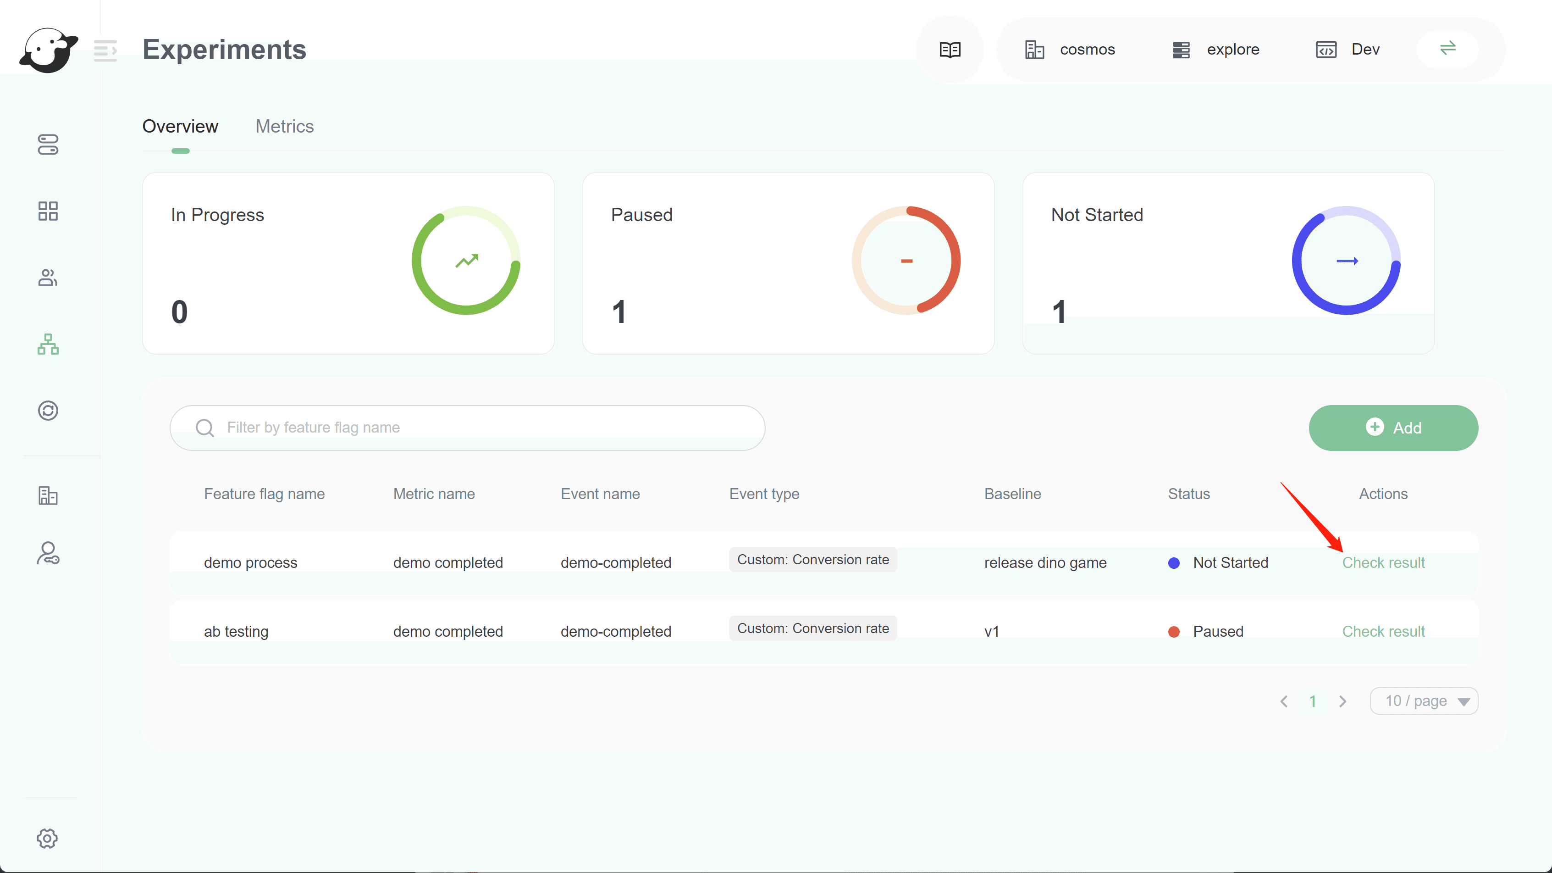
Task: Go to previous page chevron
Action: [1284, 701]
